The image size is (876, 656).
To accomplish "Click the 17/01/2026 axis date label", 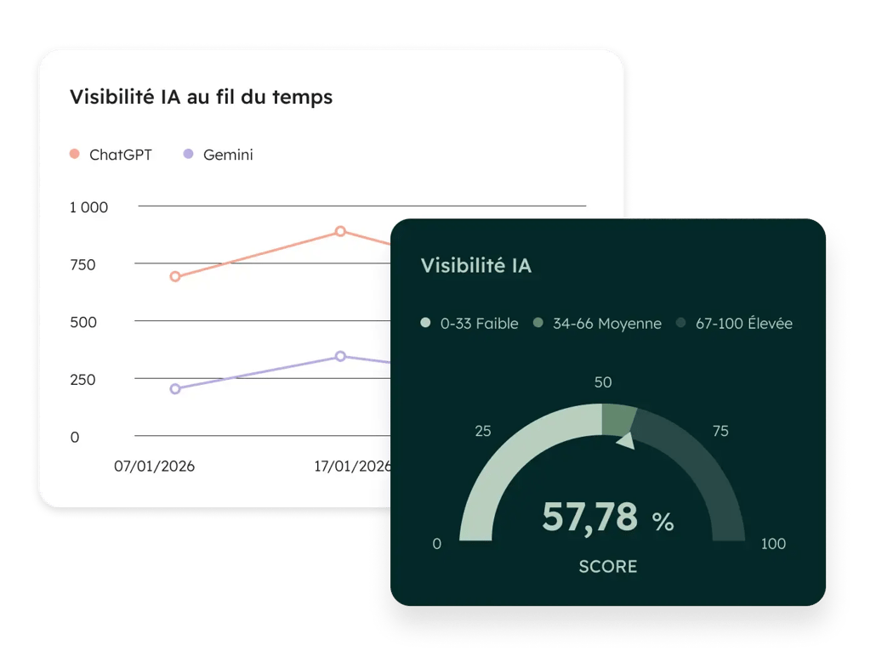I will [x=352, y=467].
